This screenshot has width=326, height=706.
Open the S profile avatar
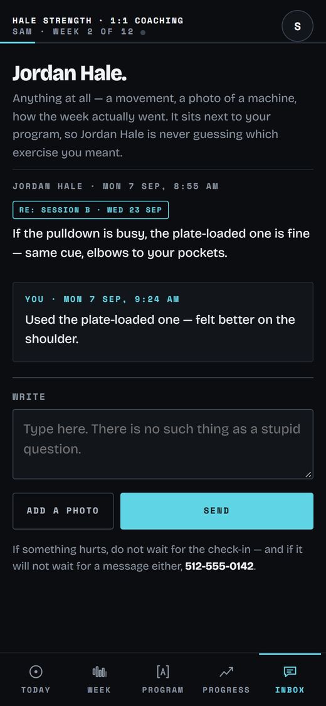click(x=297, y=26)
